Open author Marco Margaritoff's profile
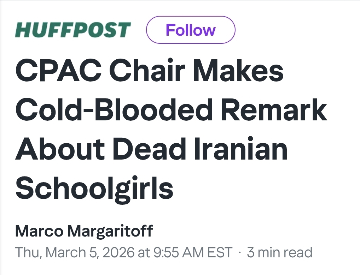Viewport: 360px width, 275px height. tap(84, 231)
